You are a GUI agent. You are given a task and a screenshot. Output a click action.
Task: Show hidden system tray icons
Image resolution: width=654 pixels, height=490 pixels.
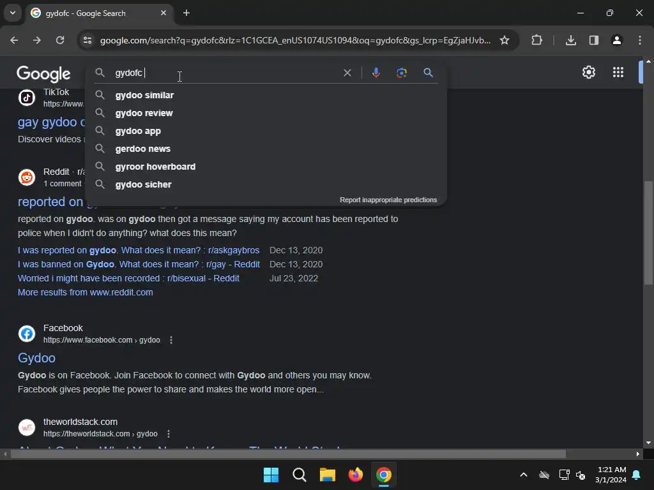tap(524, 475)
